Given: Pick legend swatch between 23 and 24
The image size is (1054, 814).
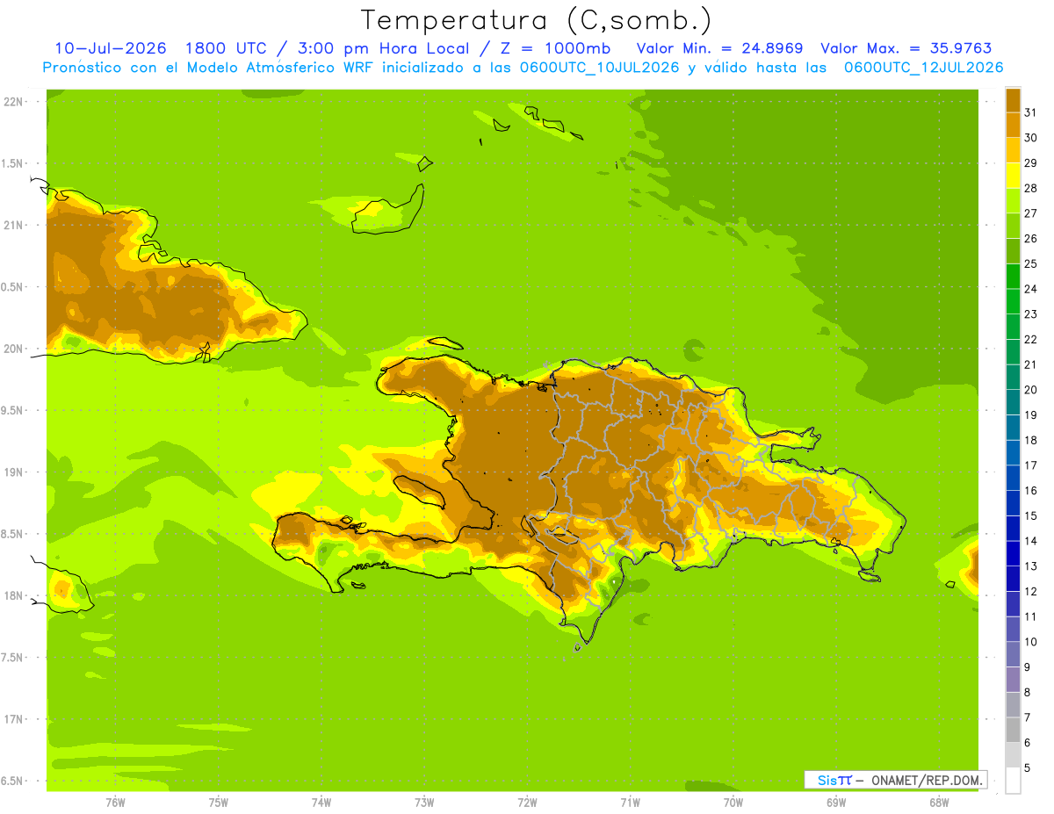Looking at the screenshot, I should tap(1013, 301).
